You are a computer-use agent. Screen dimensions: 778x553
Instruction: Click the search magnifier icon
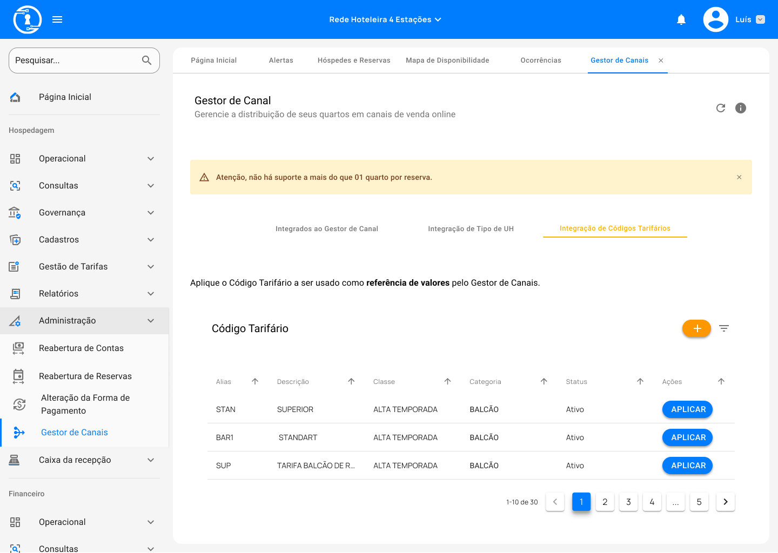pyautogui.click(x=146, y=60)
